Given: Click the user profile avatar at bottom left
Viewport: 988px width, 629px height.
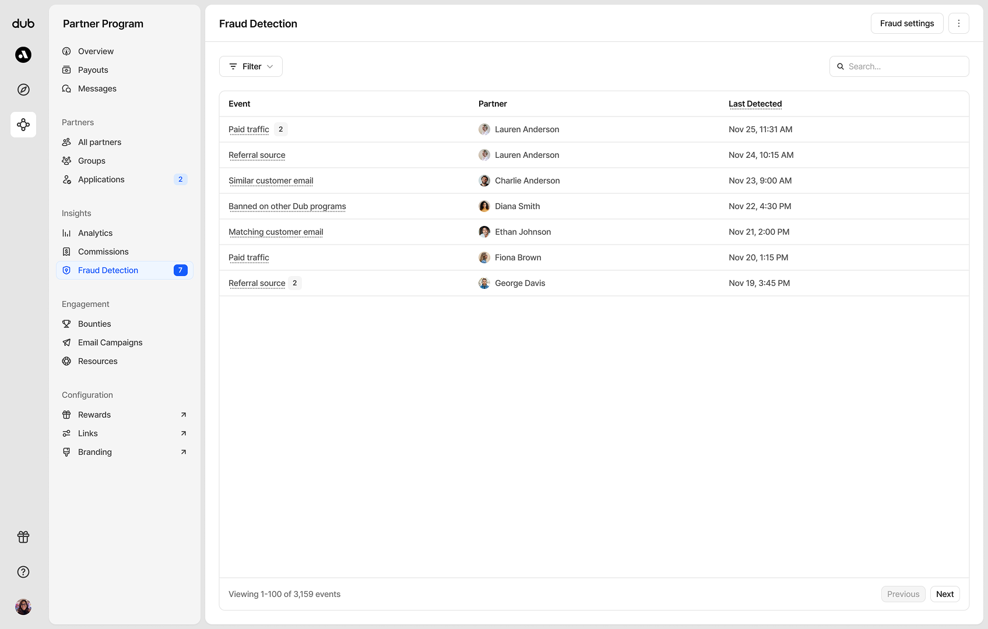Looking at the screenshot, I should coord(23,607).
